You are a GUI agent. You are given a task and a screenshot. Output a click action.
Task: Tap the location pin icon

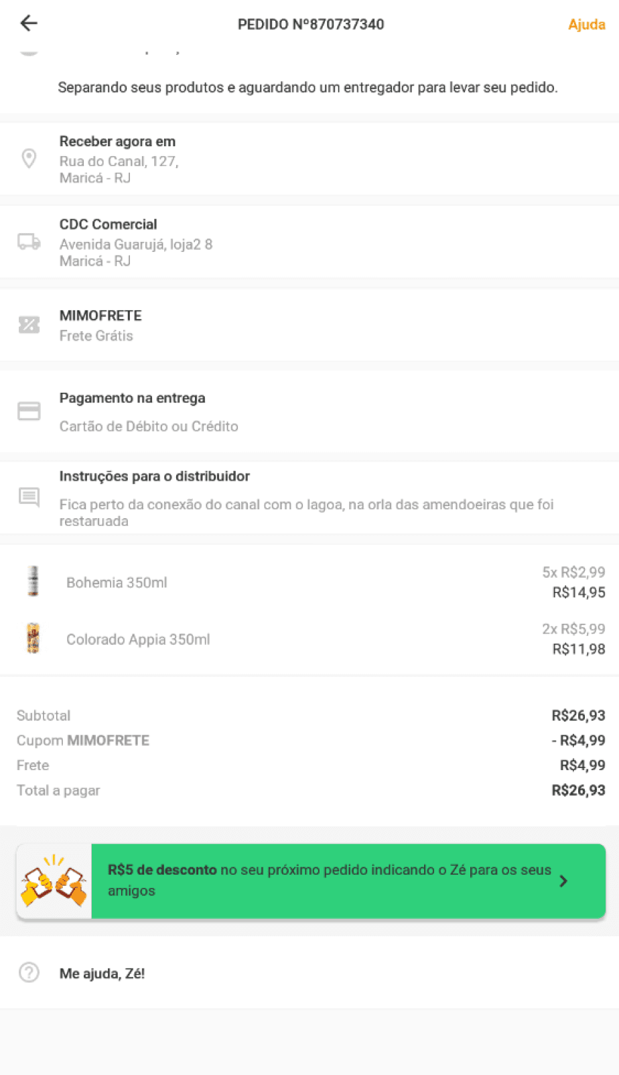[x=29, y=159]
